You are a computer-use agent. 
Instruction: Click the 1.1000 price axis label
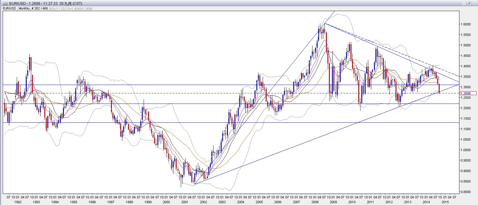(466, 129)
